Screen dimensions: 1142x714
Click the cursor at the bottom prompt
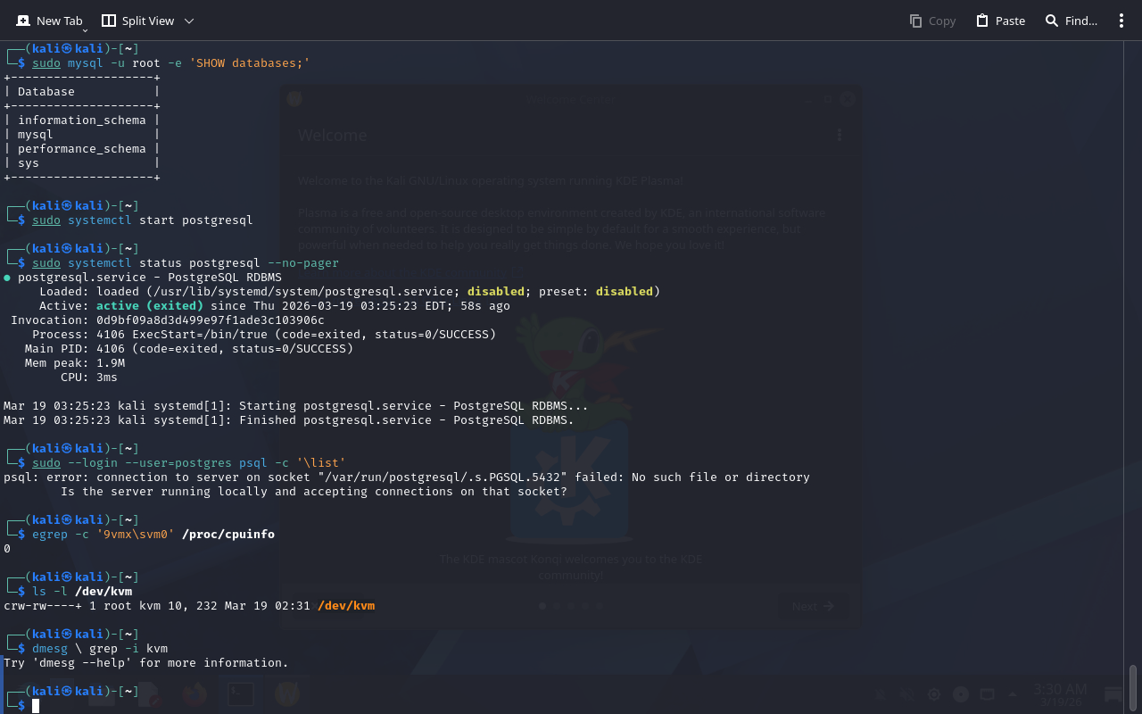click(x=36, y=706)
